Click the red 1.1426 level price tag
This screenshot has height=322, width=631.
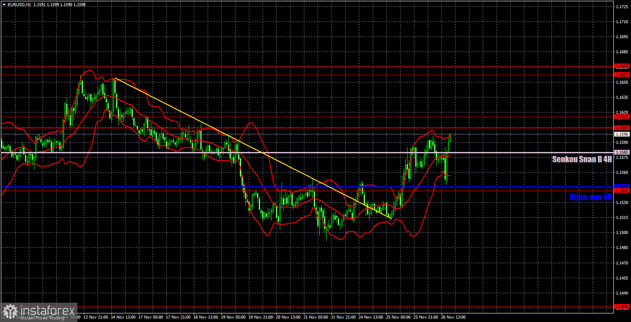click(x=622, y=307)
